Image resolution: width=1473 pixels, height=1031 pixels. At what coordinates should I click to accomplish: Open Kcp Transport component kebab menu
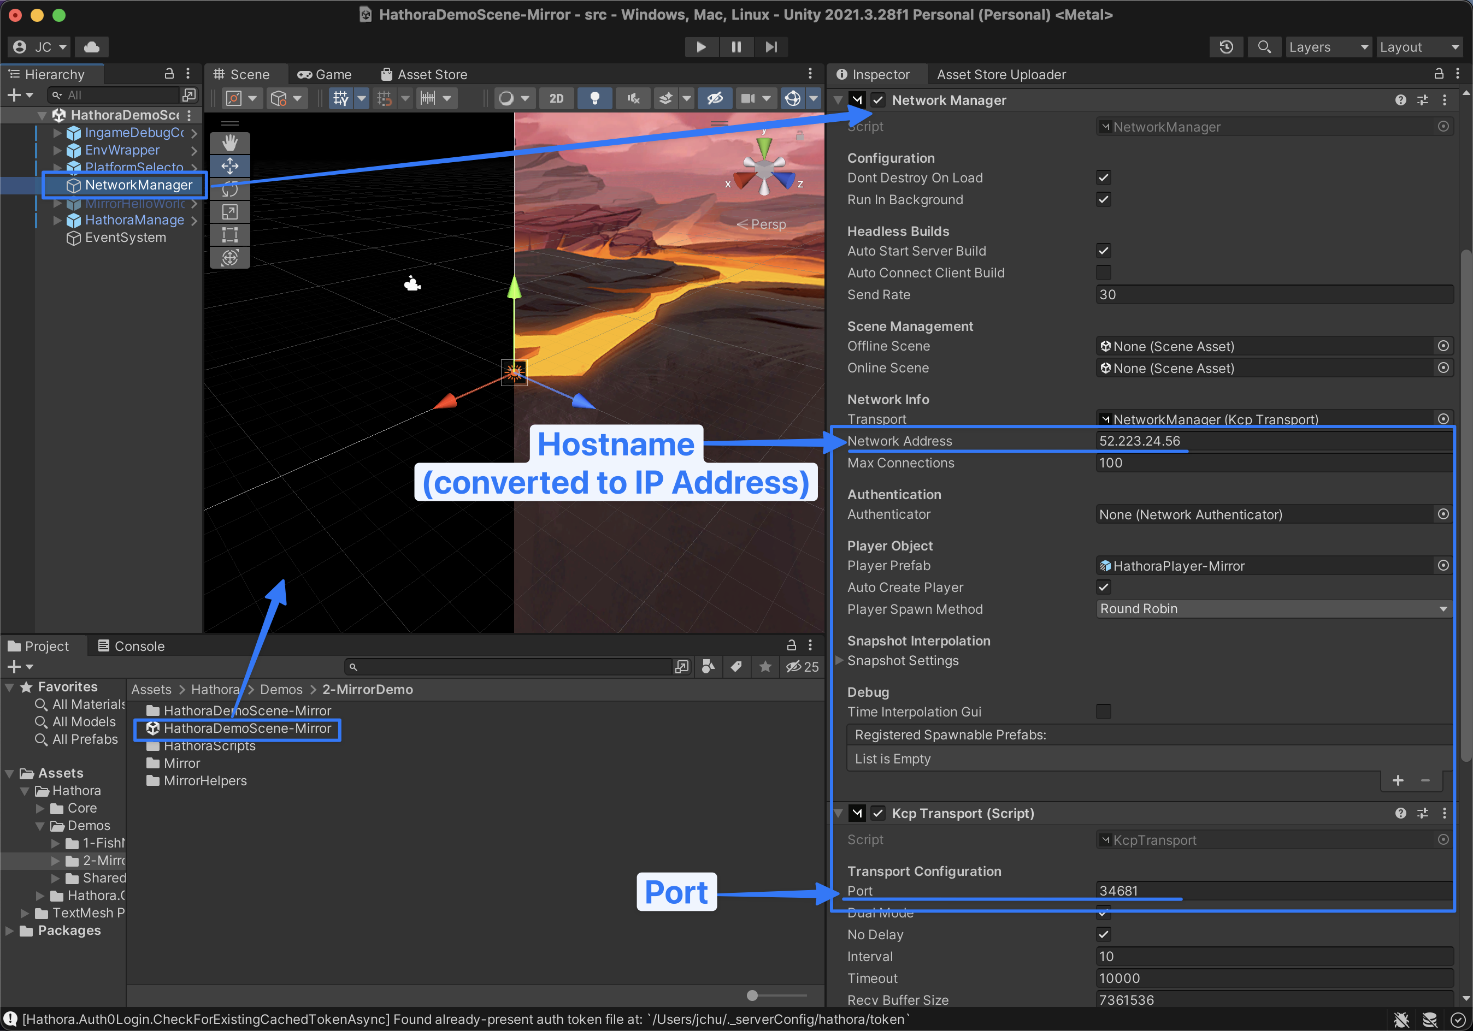click(1444, 813)
